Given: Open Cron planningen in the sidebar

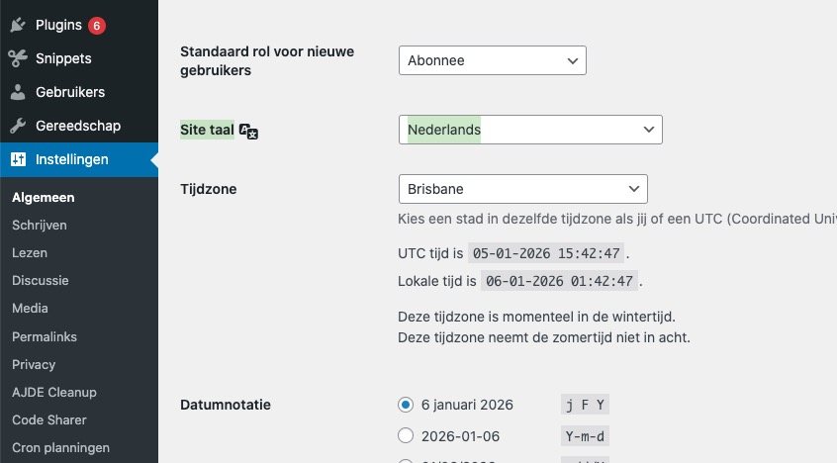Looking at the screenshot, I should [60, 447].
